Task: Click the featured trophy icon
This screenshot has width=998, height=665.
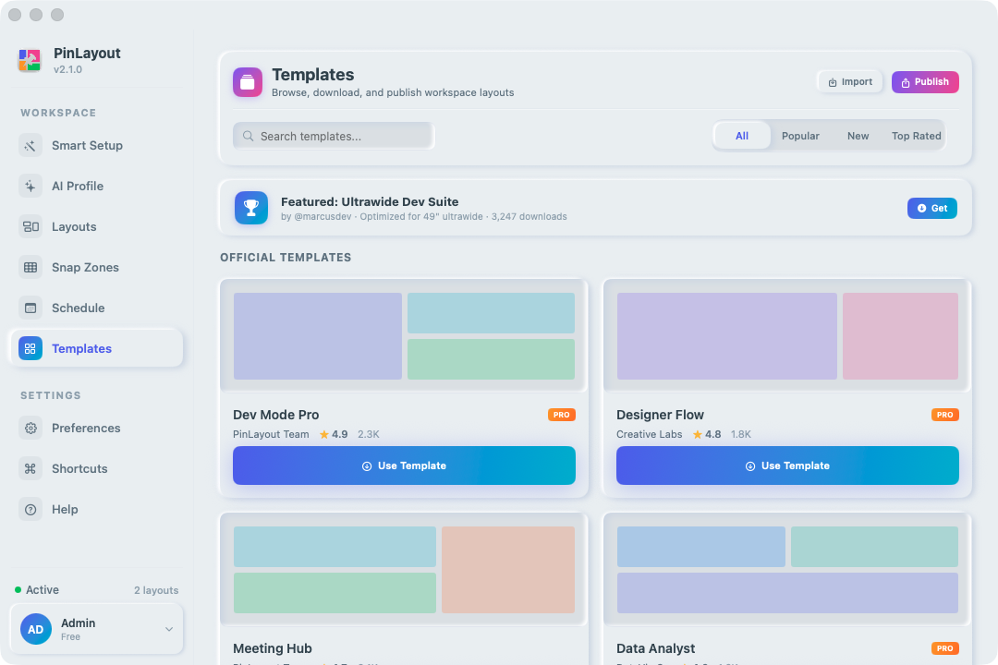Action: [x=251, y=208]
